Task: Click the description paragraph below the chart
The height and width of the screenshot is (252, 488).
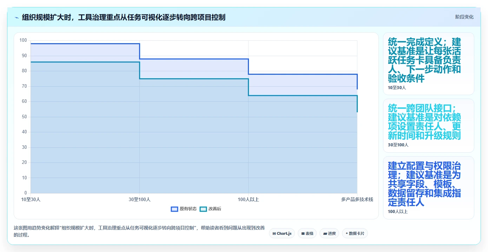Action: pos(139,232)
